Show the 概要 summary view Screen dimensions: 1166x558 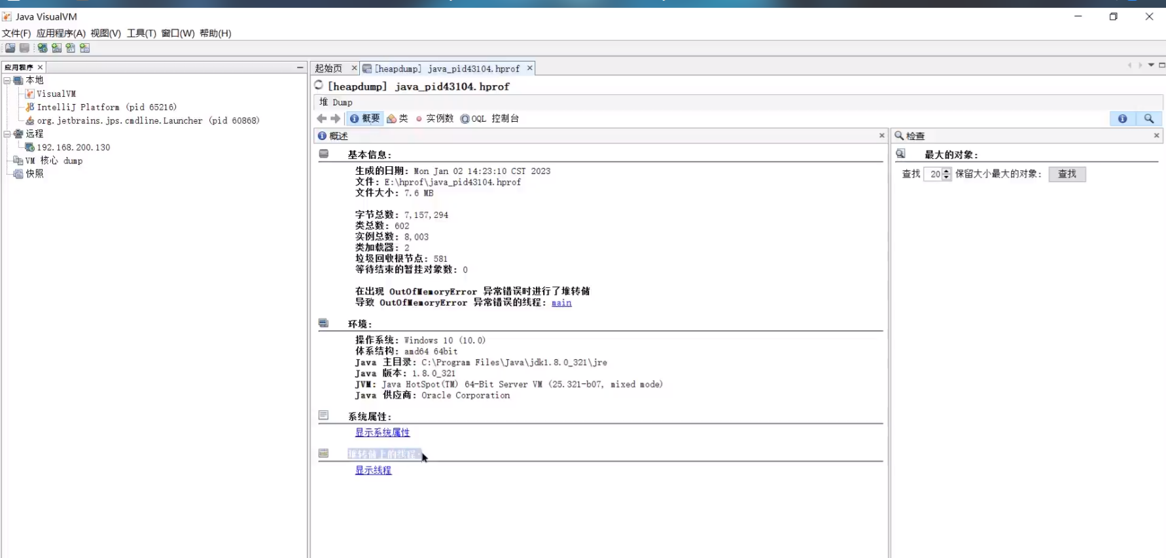click(364, 118)
